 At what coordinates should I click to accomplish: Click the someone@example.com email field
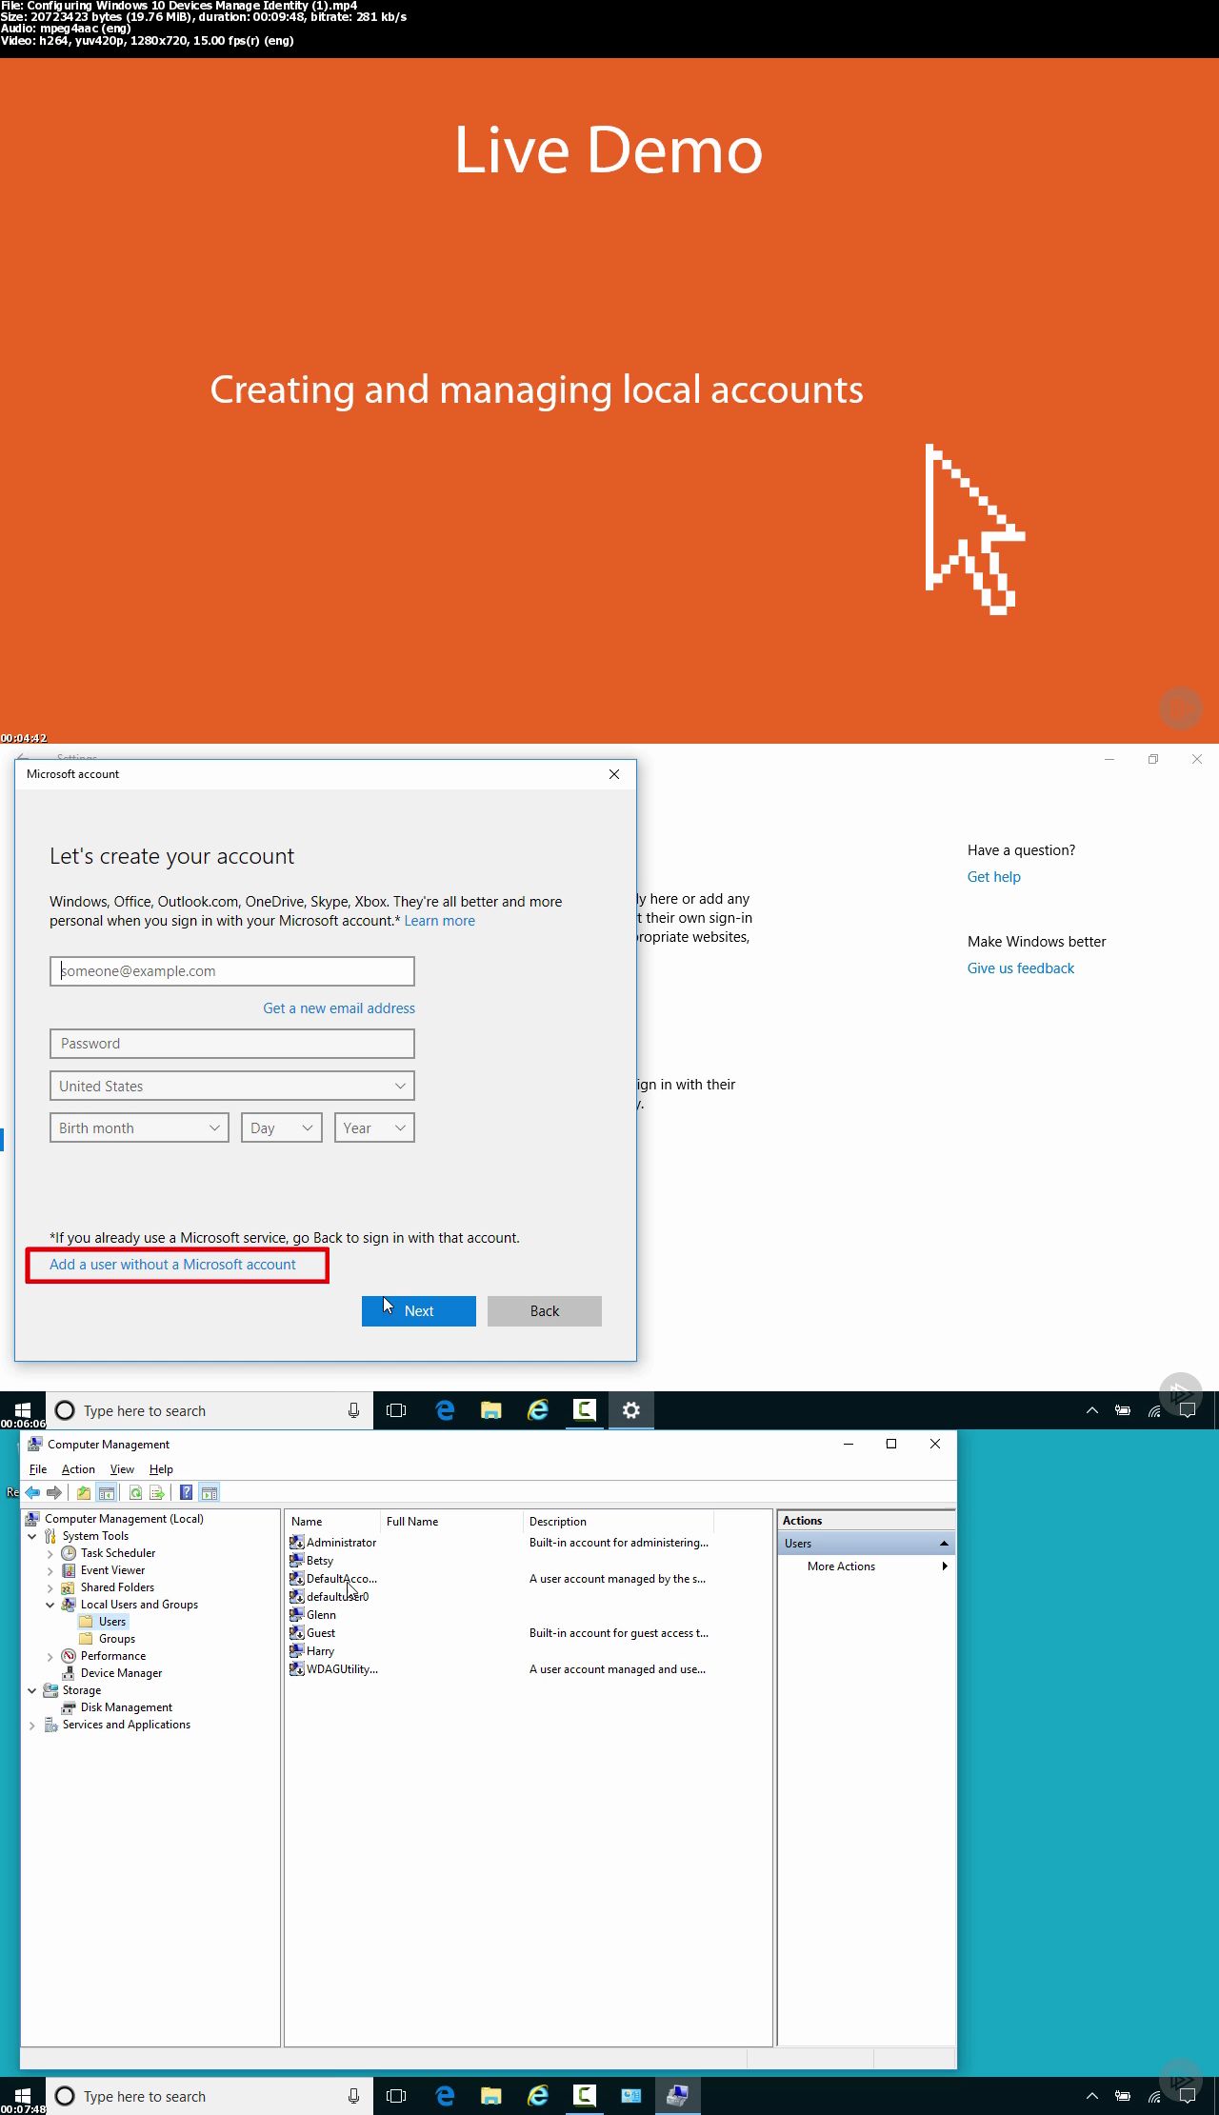(232, 970)
